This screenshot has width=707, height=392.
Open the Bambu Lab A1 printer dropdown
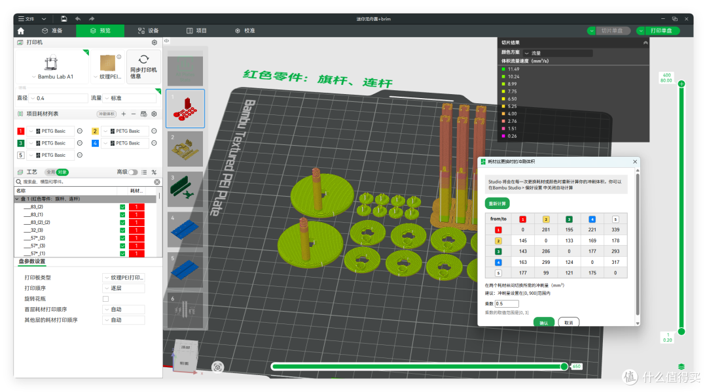[x=52, y=76]
